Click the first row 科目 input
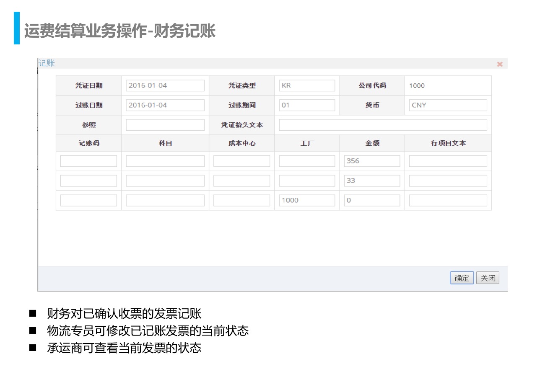 pyautogui.click(x=165, y=161)
